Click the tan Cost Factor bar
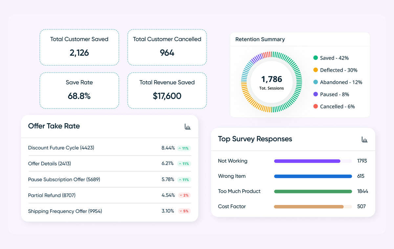394x249 pixels. click(x=309, y=207)
